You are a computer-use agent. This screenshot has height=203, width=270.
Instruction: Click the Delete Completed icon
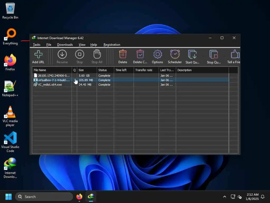coord(140,54)
